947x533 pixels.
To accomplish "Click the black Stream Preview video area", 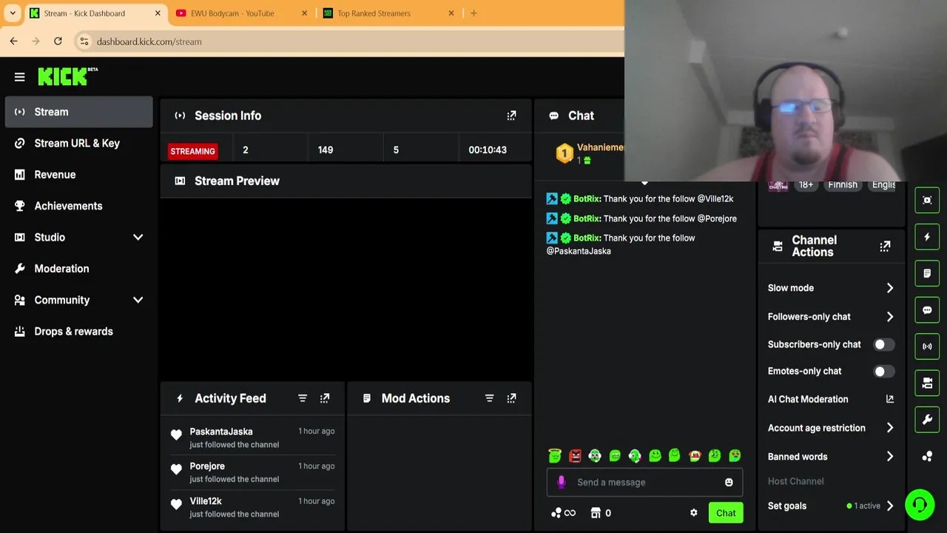I will tap(346, 288).
